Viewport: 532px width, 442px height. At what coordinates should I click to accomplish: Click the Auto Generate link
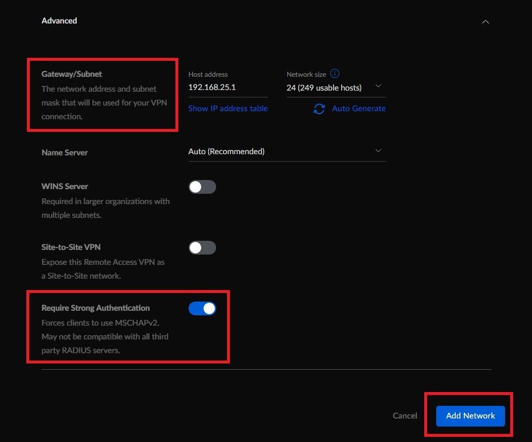tap(358, 108)
